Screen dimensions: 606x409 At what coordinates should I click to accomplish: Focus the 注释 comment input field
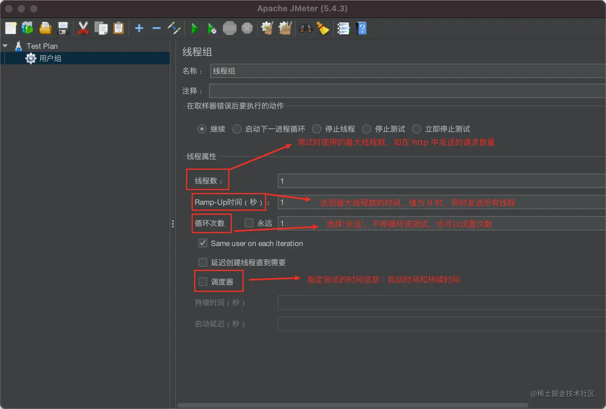[x=407, y=91]
